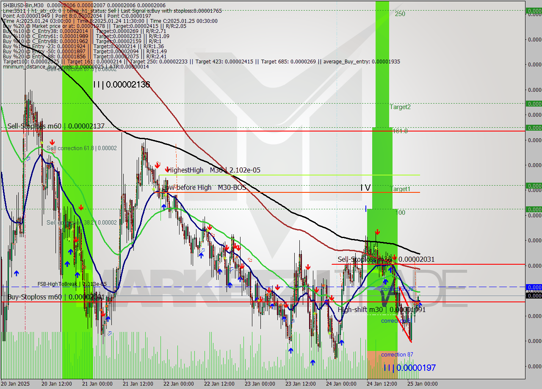Click the 'correction 87' label
542x389 pixels.
(x=397, y=355)
